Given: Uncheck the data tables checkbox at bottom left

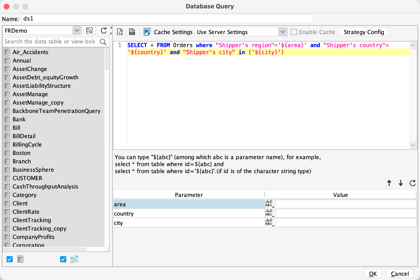Looking at the screenshot, I should pos(9,259).
